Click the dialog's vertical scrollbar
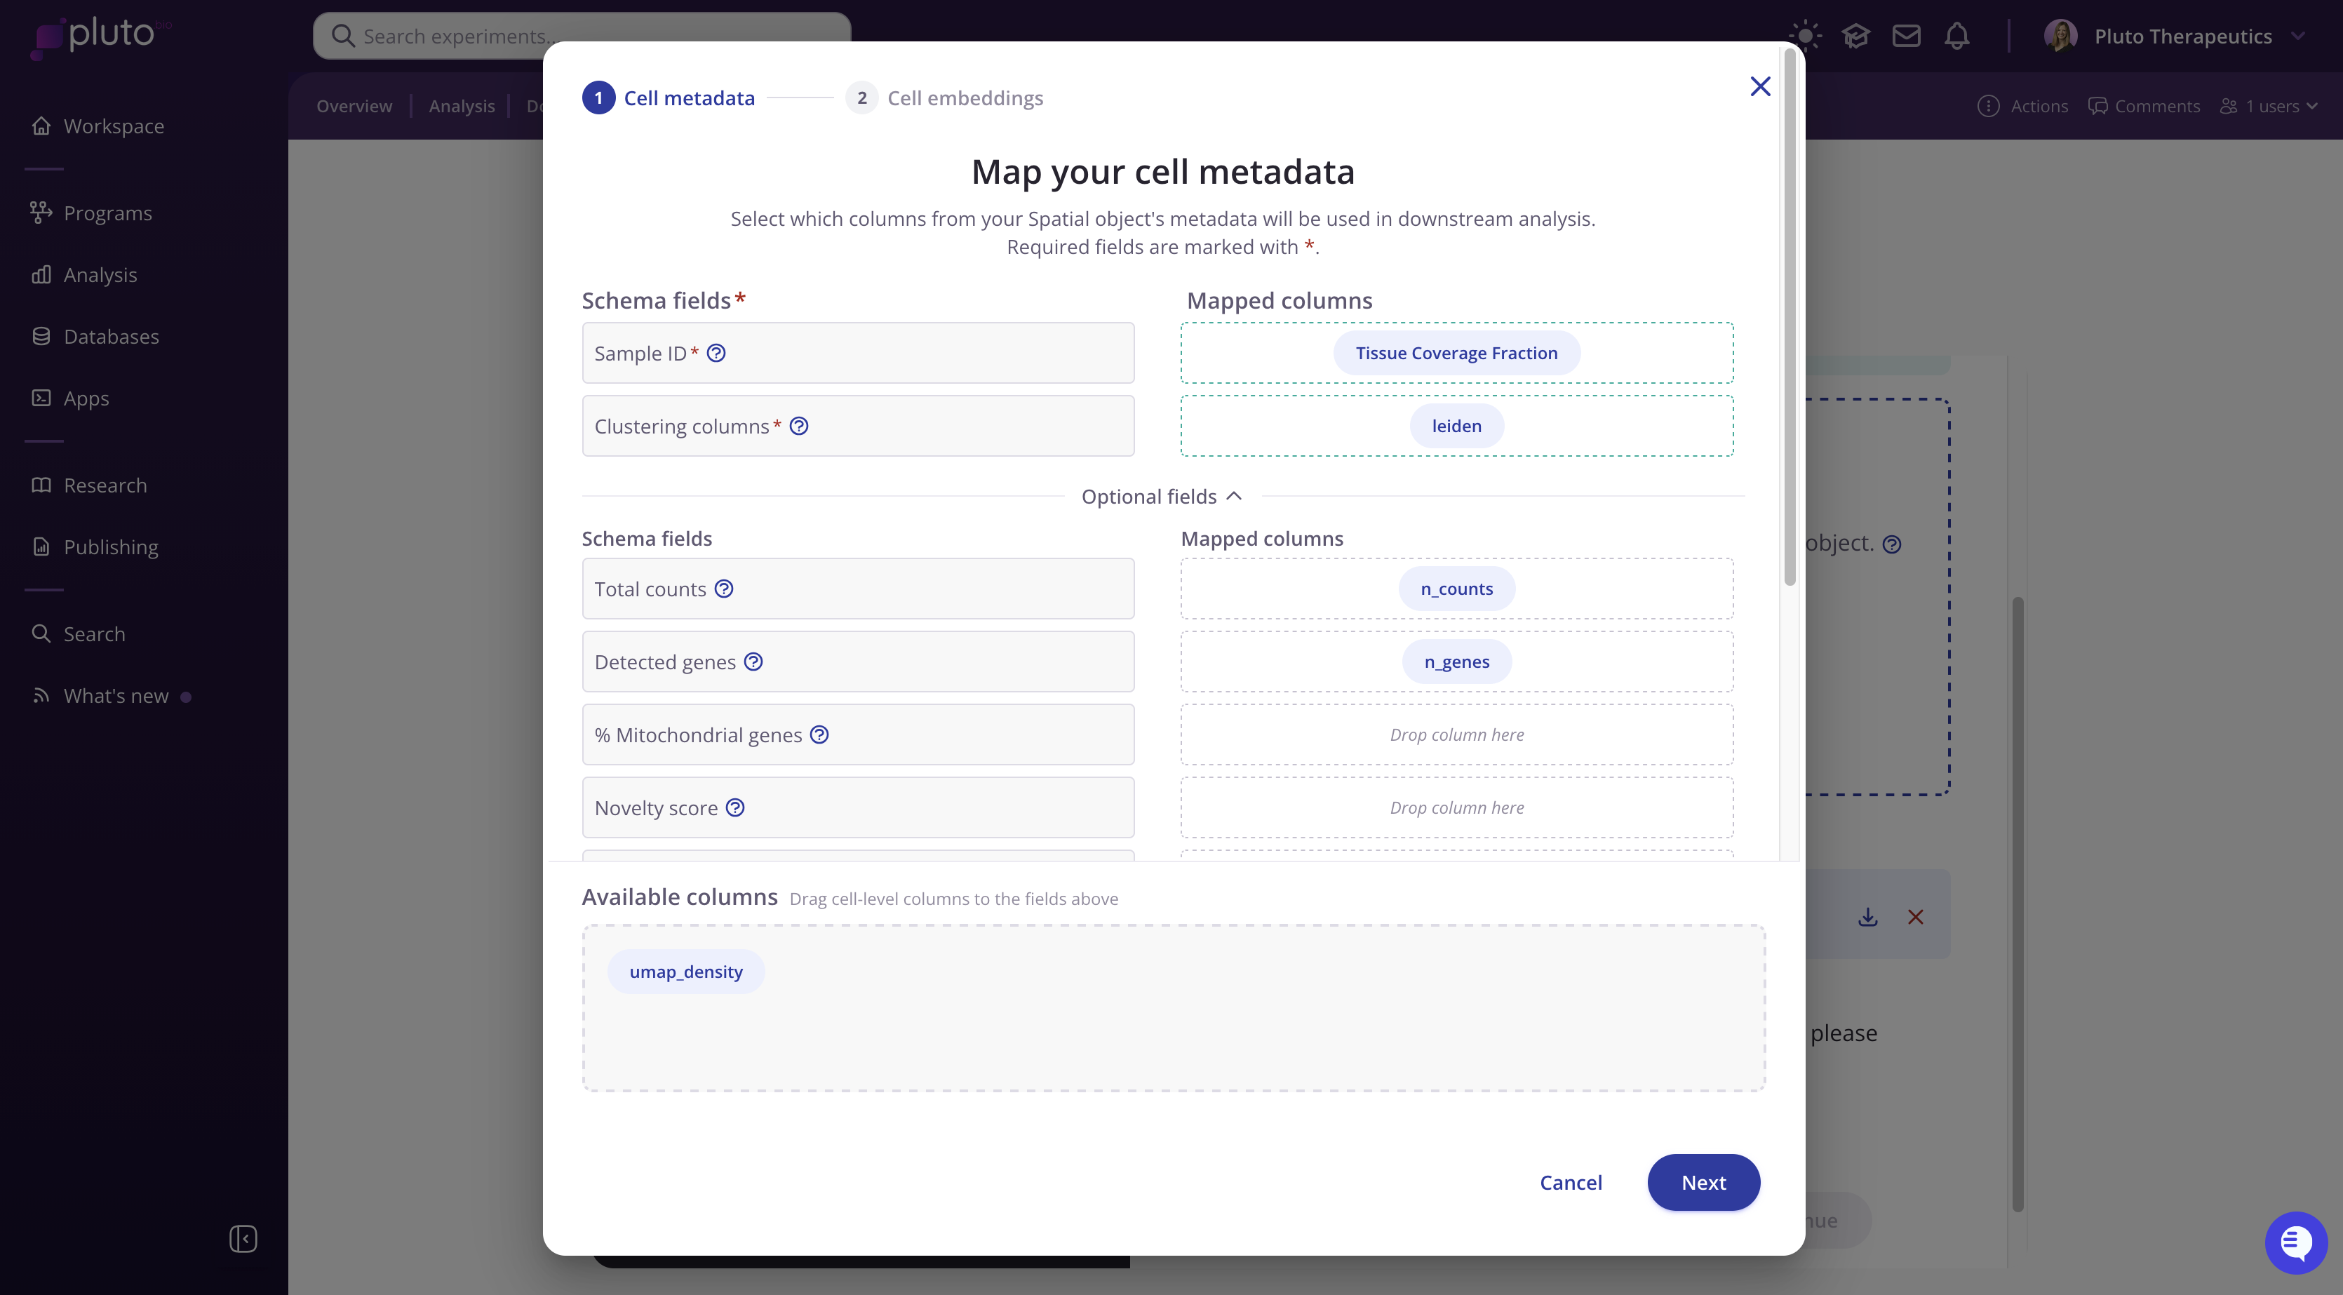This screenshot has height=1295, width=2343. pyautogui.click(x=1790, y=318)
